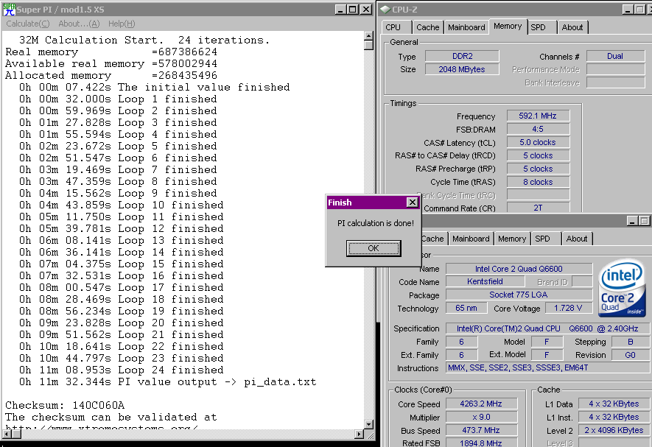Click the vertical scrollbar thumb in Super PI
652x447 pixels.
[368, 45]
